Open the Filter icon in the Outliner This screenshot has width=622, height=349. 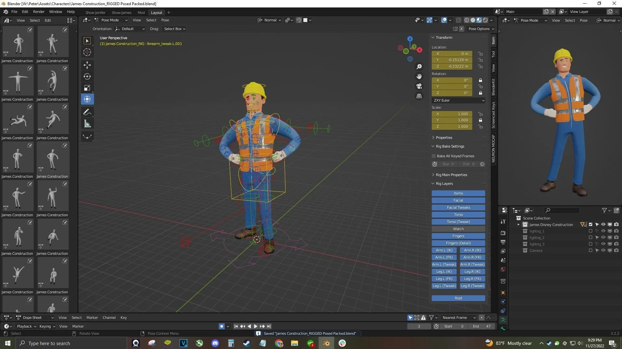(x=605, y=210)
